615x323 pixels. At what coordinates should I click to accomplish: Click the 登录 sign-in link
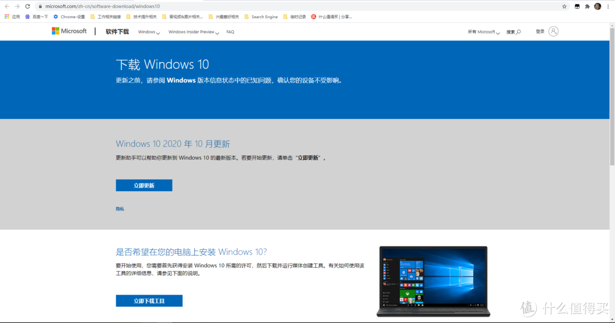point(540,32)
